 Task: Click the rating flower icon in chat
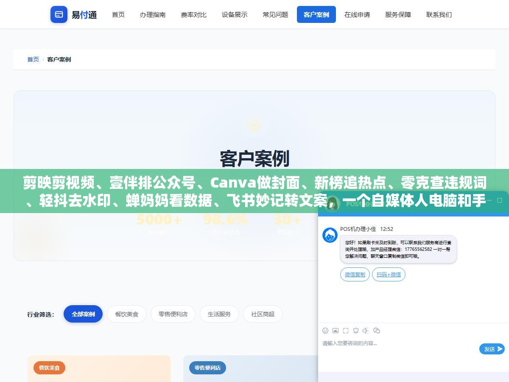356,331
